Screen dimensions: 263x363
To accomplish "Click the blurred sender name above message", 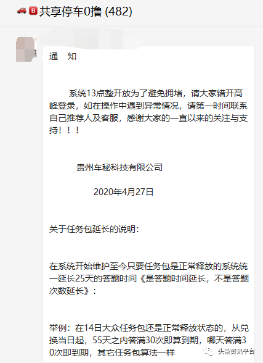I will [89, 41].
